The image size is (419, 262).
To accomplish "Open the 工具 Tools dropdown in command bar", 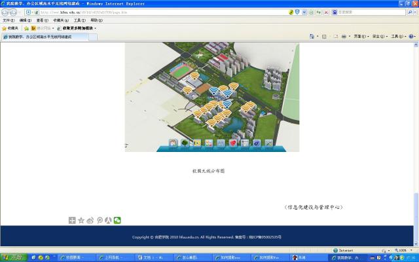I will (399, 37).
